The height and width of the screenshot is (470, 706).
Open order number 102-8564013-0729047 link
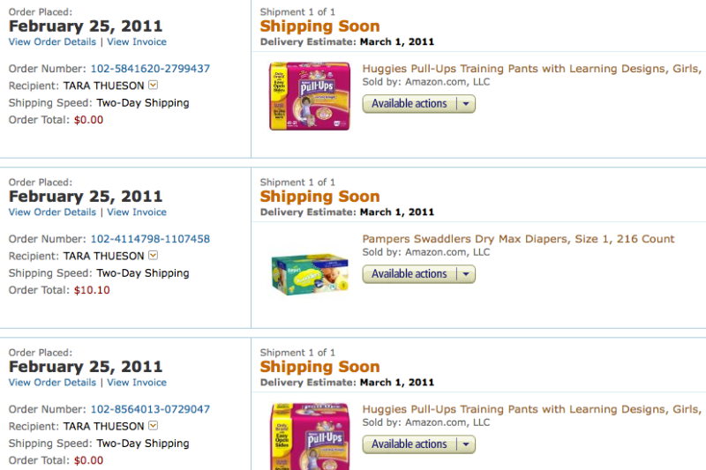click(x=150, y=409)
